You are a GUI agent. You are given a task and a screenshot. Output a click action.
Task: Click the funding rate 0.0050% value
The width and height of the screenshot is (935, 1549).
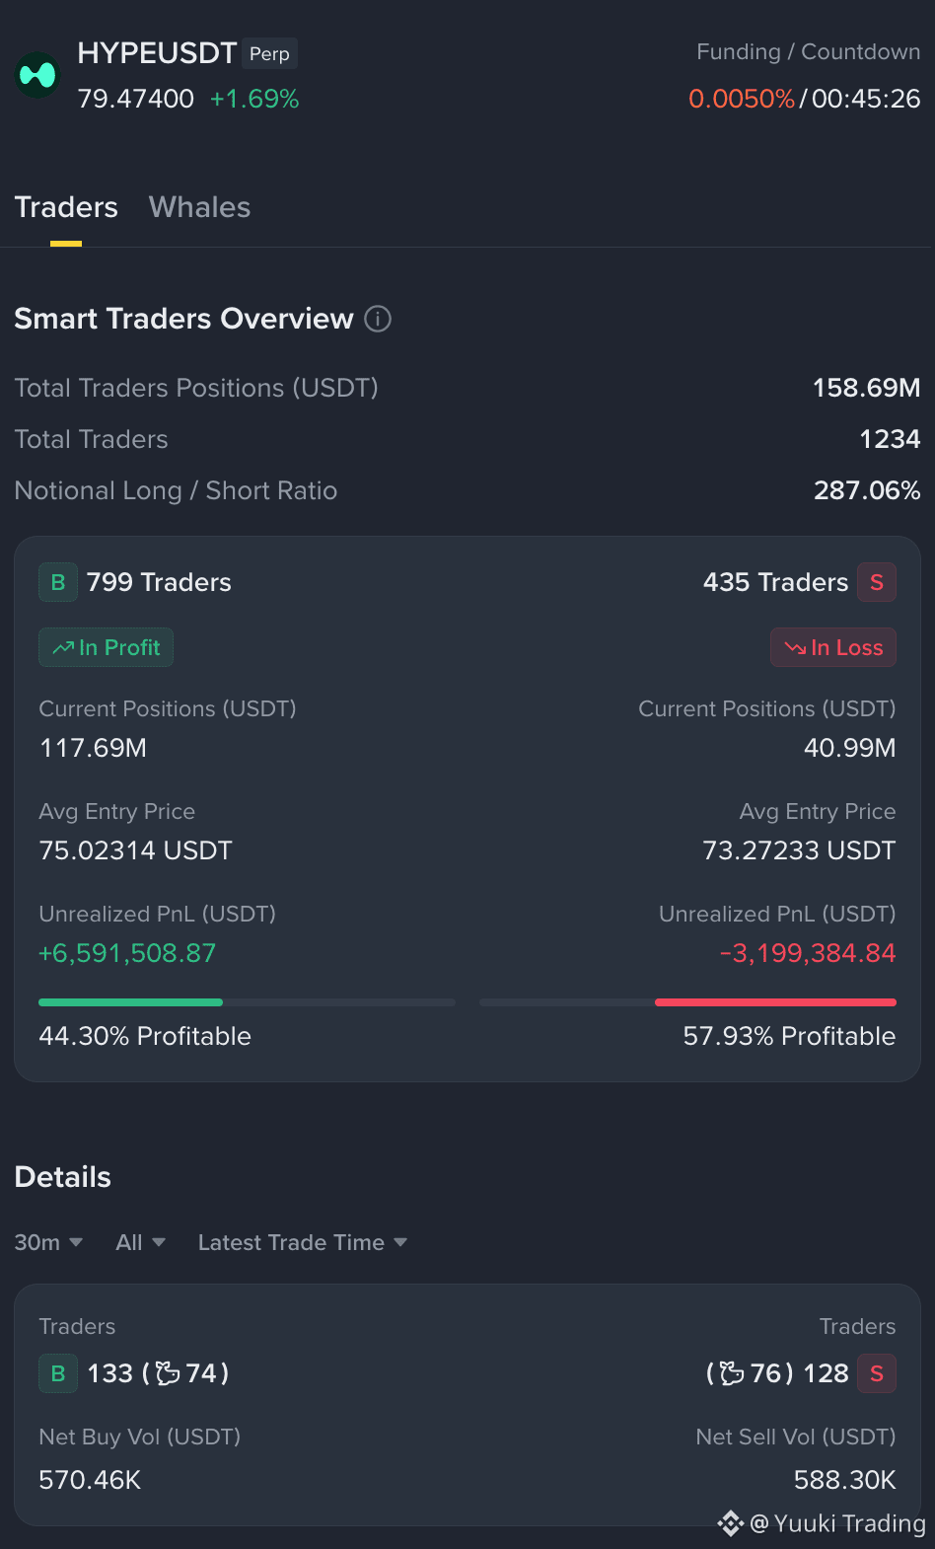[742, 99]
